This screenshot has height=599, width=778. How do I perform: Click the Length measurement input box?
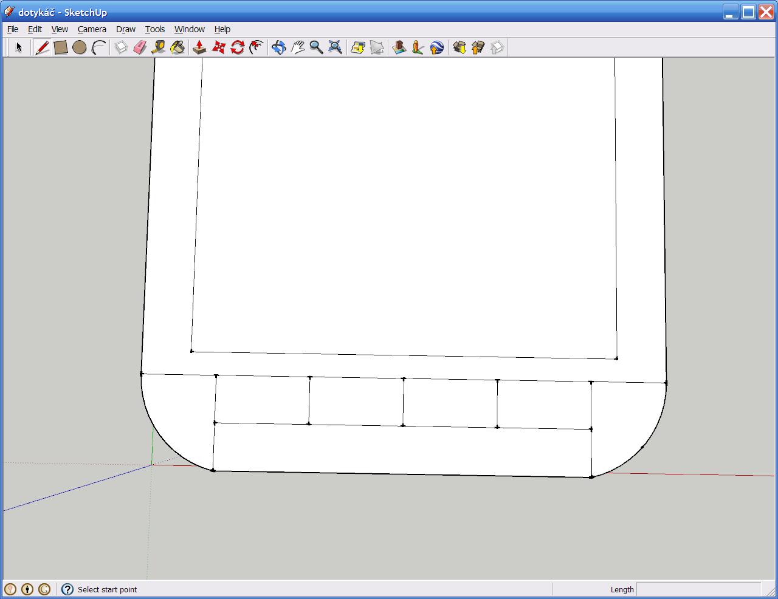pyautogui.click(x=698, y=589)
